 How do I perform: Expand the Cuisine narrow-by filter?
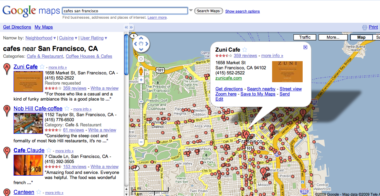pos(68,38)
